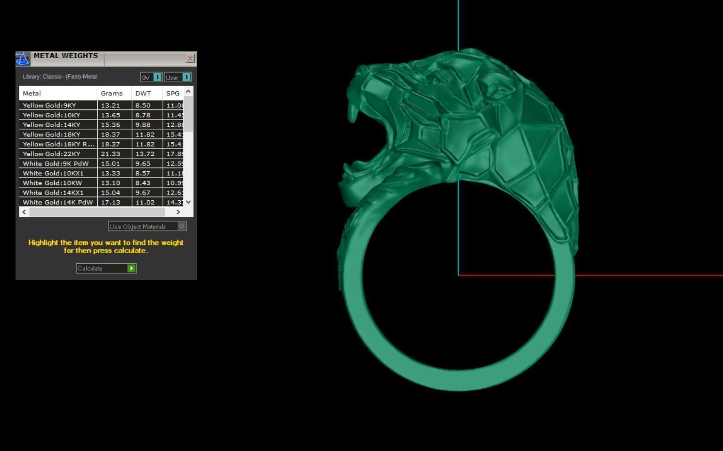
Task: Enable the Use Object Materials option
Action: (x=147, y=226)
